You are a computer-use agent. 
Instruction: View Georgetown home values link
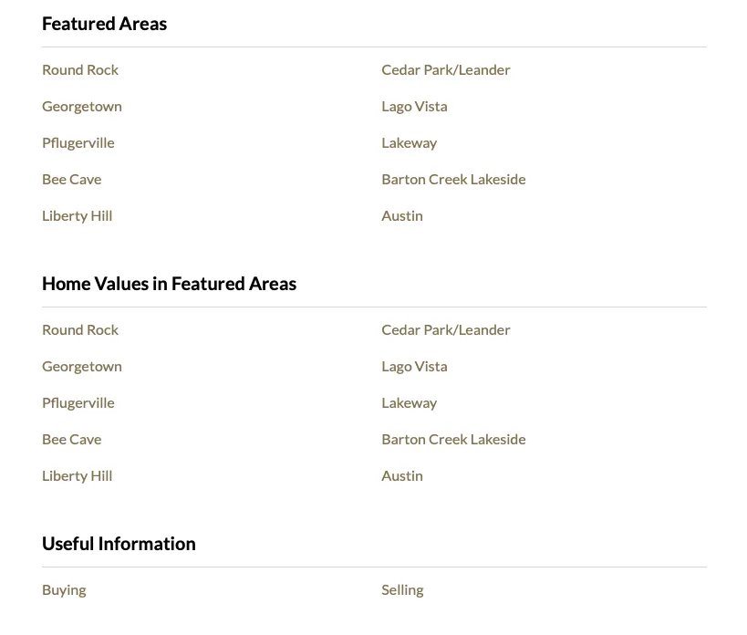coord(82,367)
